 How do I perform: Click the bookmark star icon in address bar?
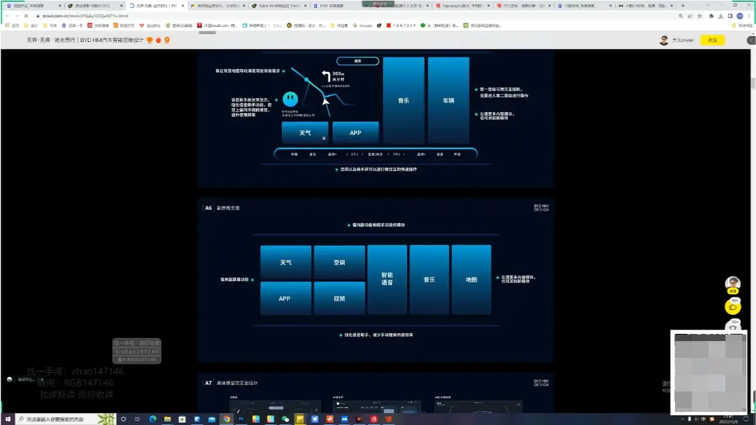pos(700,16)
